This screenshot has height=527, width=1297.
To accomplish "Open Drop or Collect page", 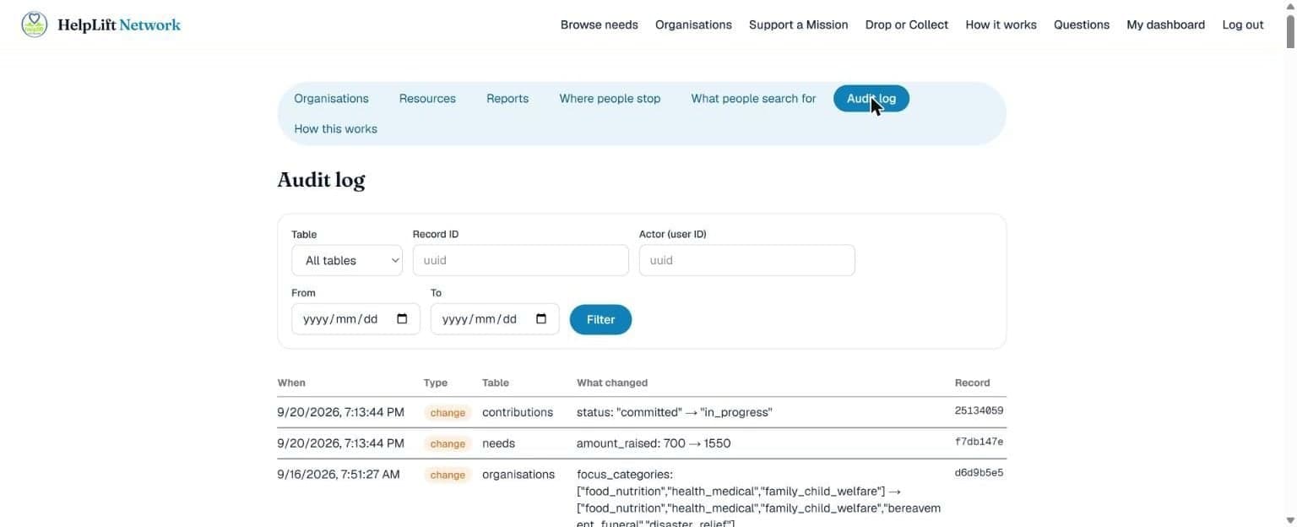I will tap(907, 24).
